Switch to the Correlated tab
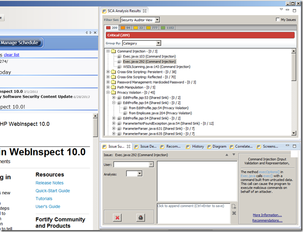 point(241,147)
